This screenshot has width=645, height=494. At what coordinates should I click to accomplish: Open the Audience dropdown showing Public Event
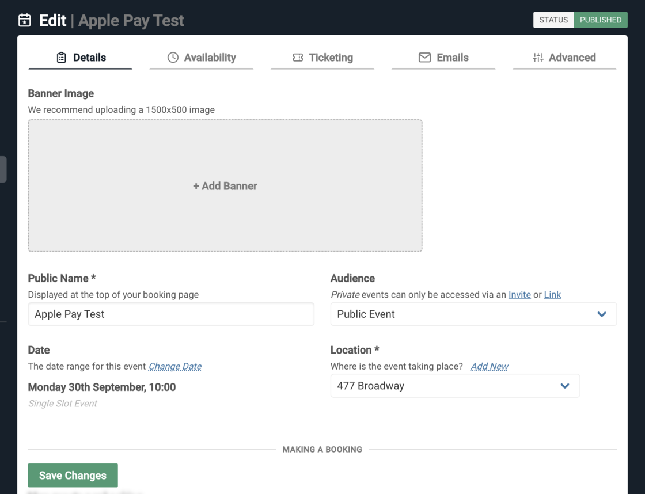tap(473, 314)
